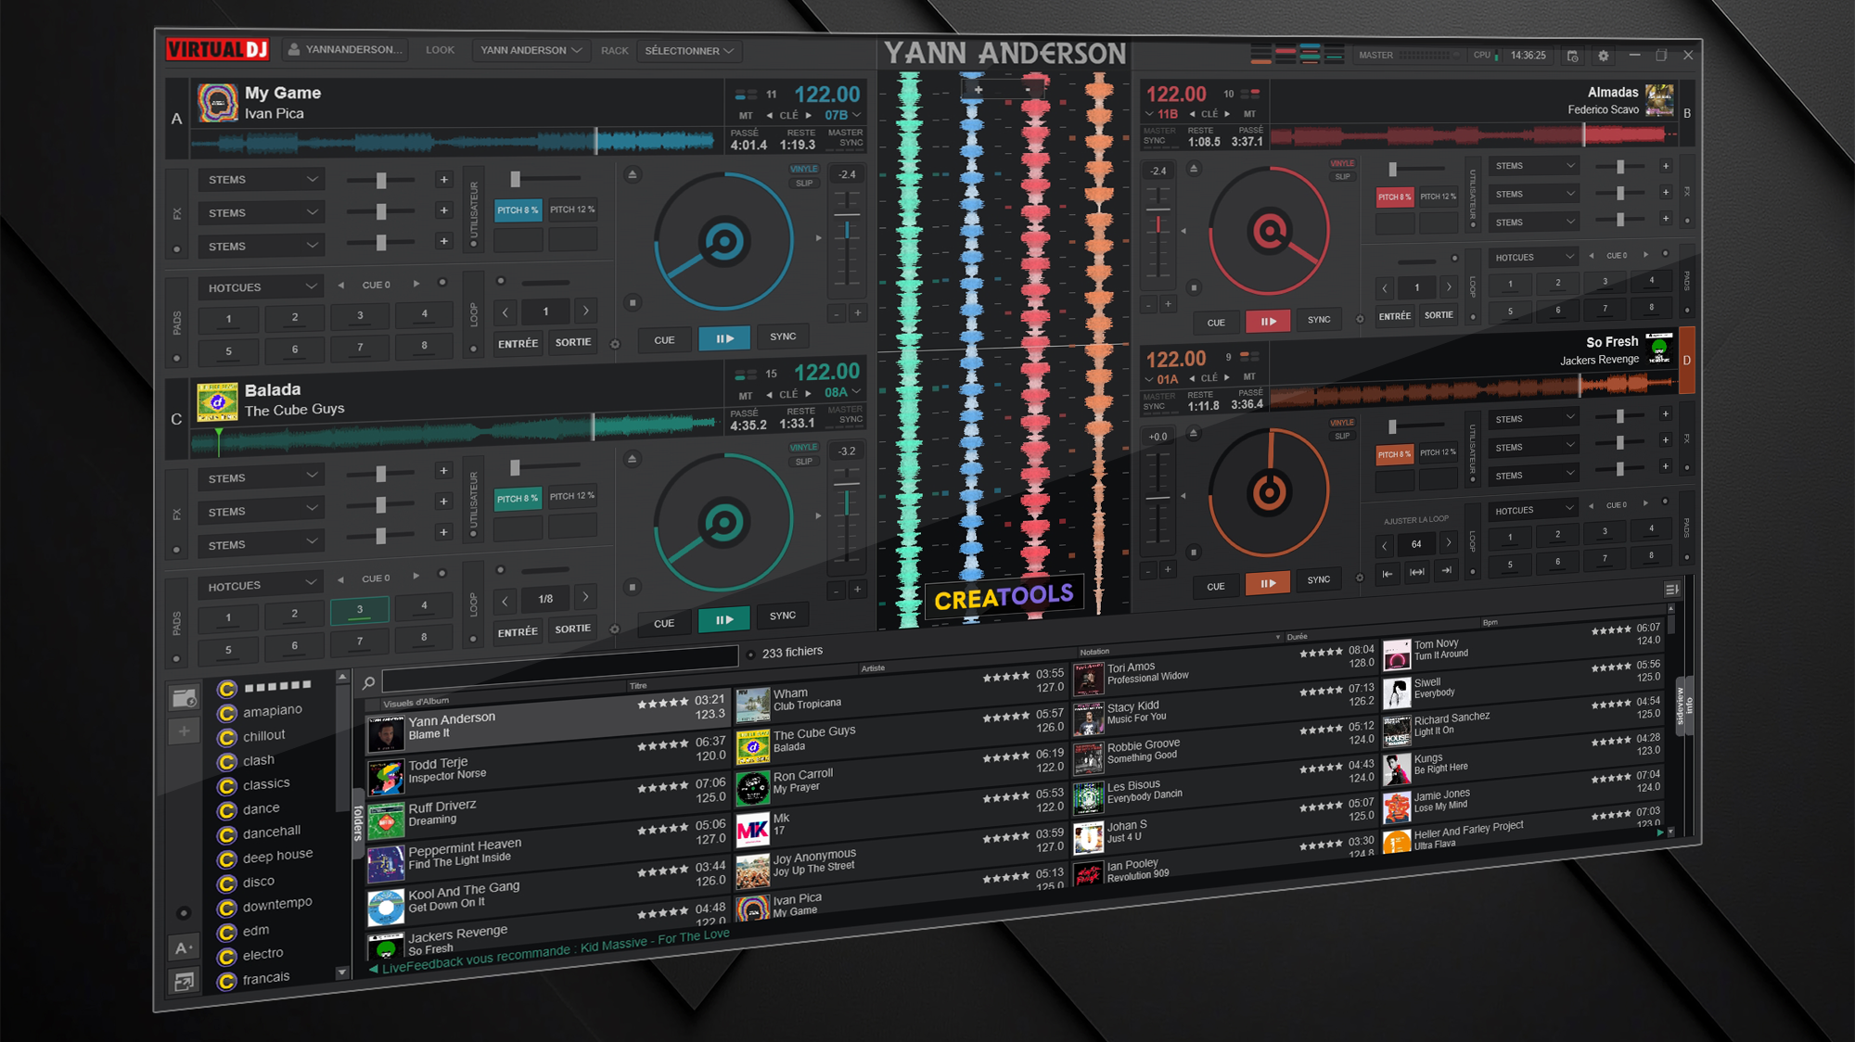1855x1042 pixels.
Task: Click the quick-folder icon in browser sidebar
Action: click(x=184, y=698)
